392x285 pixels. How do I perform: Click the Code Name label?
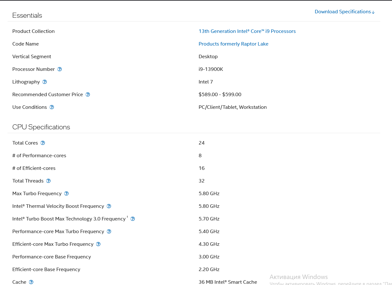(26, 44)
